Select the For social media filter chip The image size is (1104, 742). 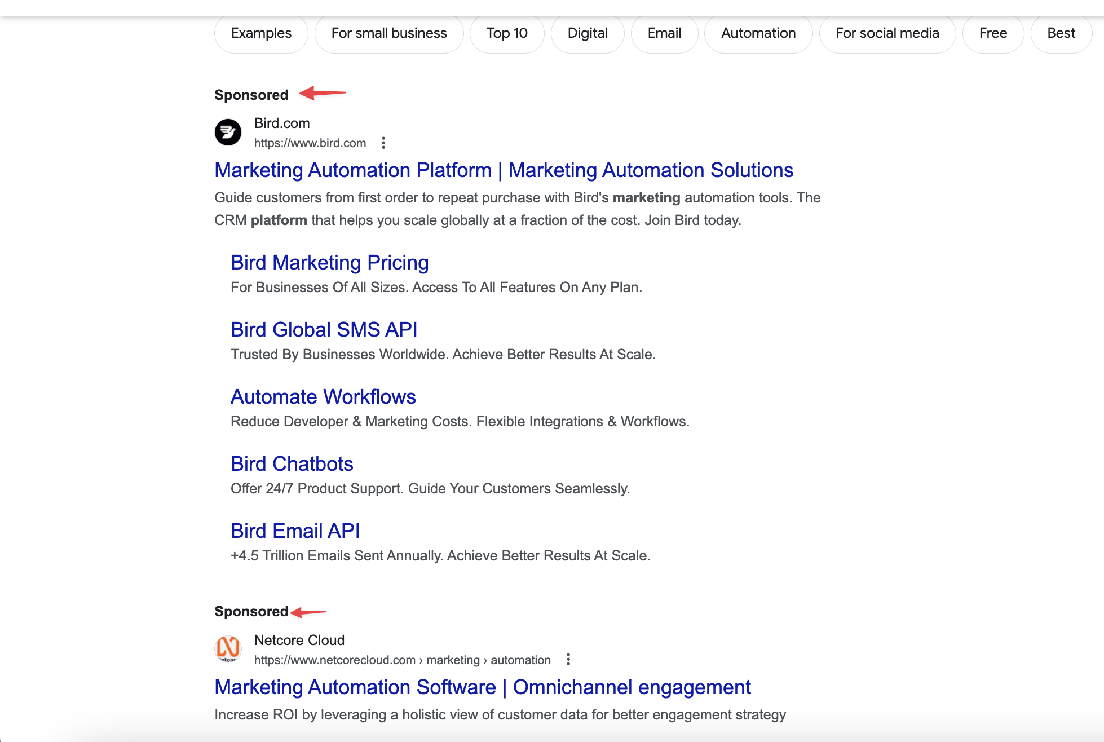click(887, 33)
